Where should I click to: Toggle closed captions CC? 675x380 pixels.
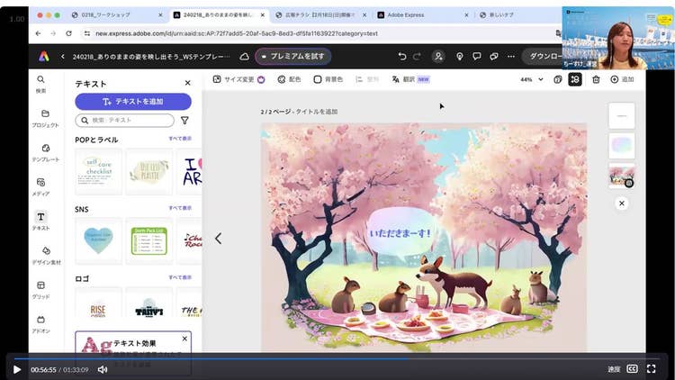(632, 369)
